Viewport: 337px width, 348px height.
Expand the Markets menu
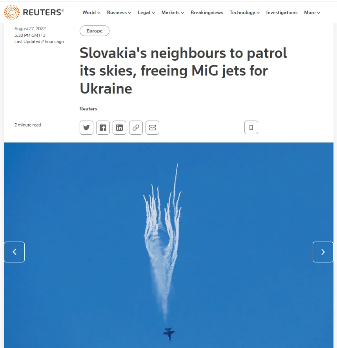click(x=173, y=13)
